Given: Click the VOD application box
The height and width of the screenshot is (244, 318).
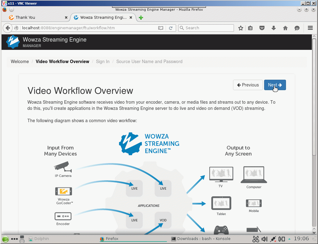Looking at the screenshot, I should coord(163,220).
